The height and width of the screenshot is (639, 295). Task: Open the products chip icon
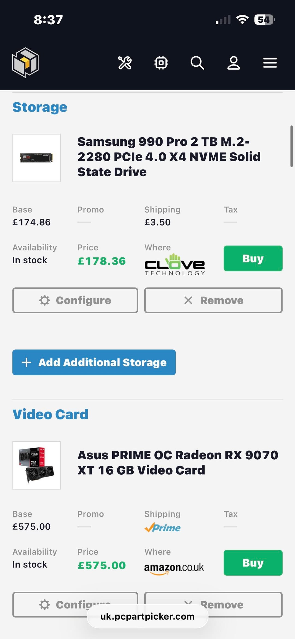161,63
